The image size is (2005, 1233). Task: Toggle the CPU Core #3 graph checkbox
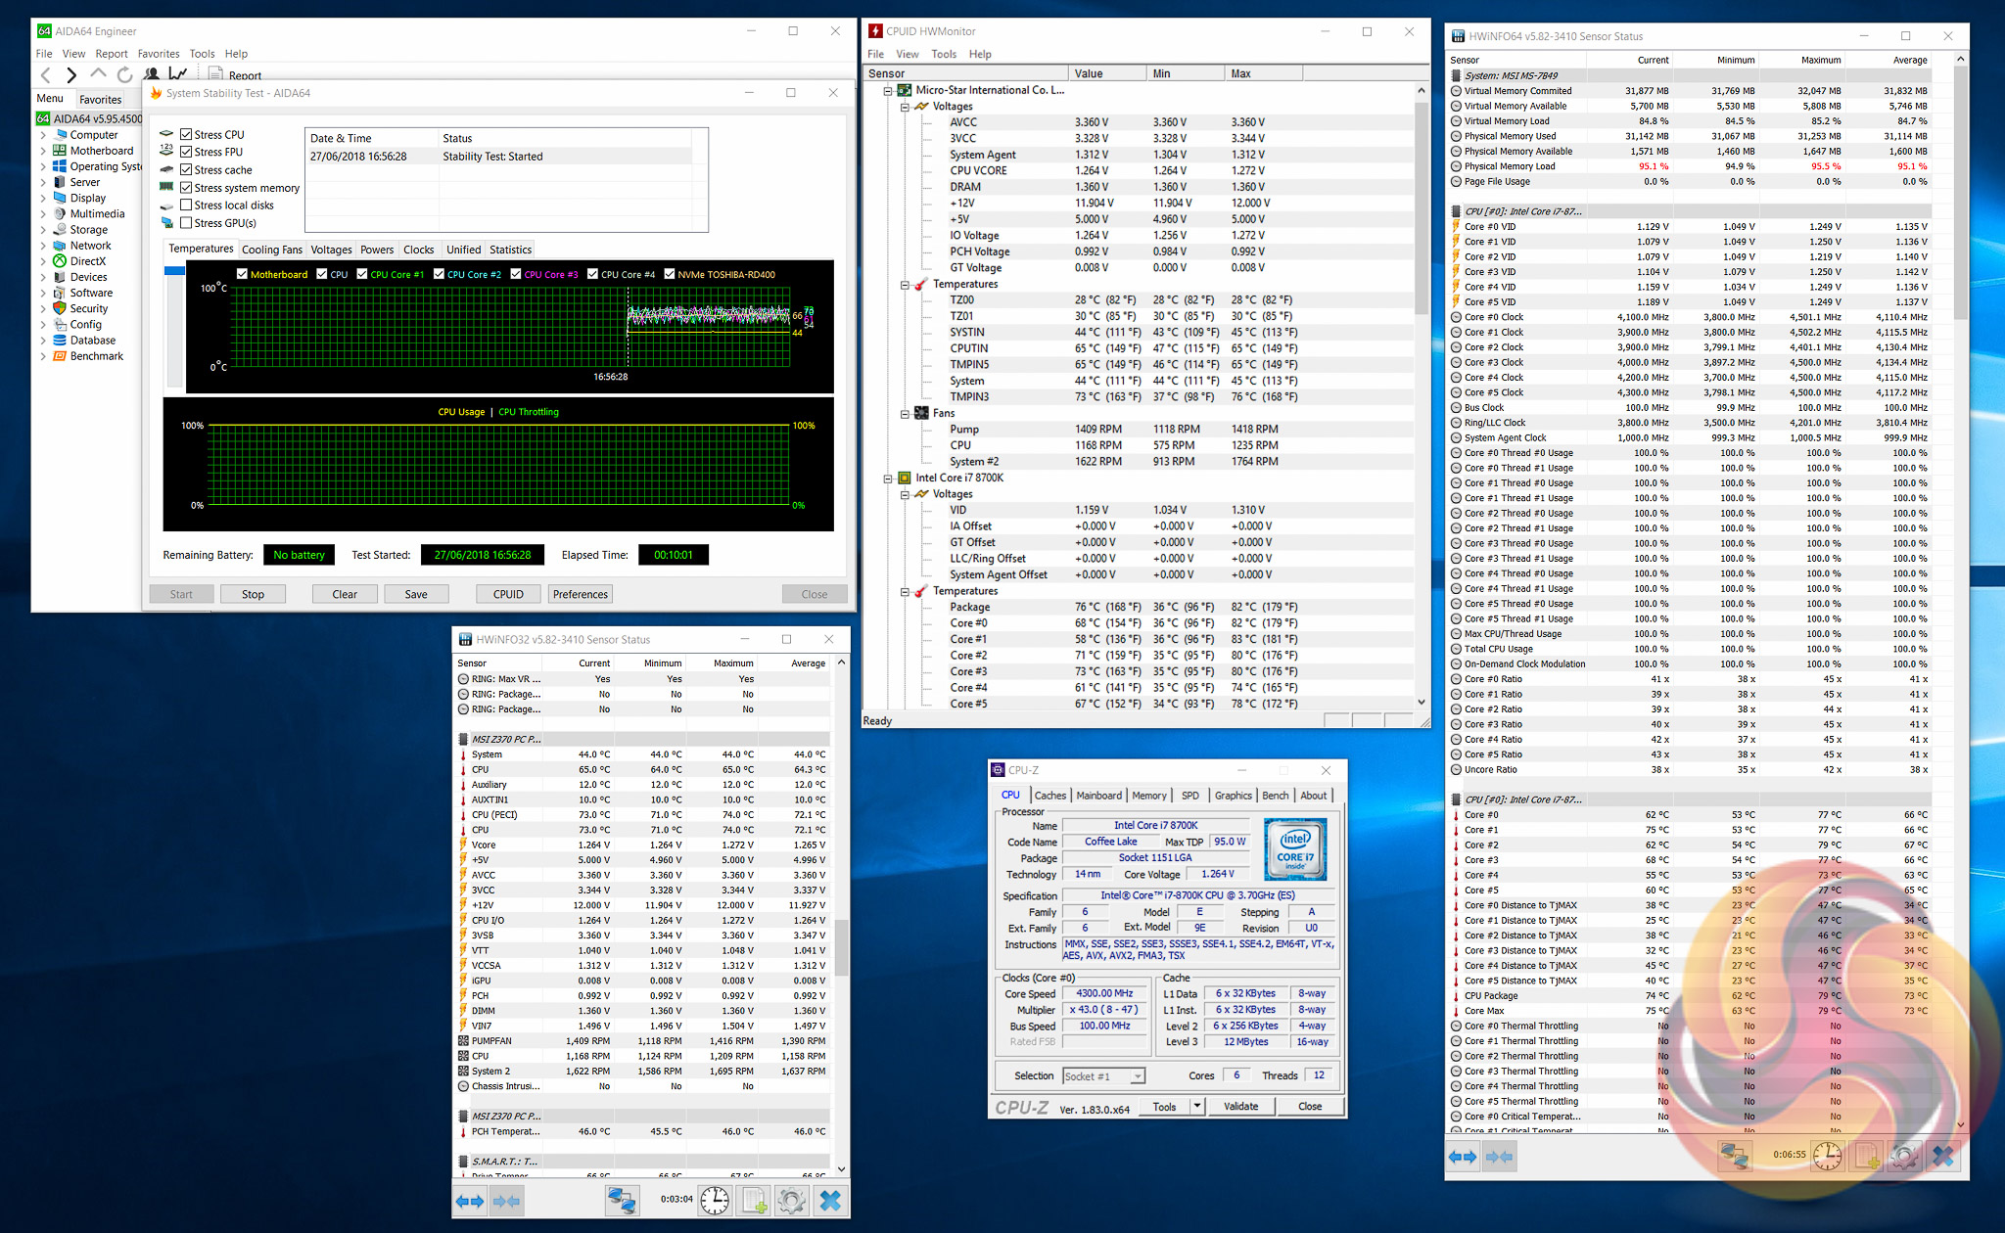click(516, 274)
